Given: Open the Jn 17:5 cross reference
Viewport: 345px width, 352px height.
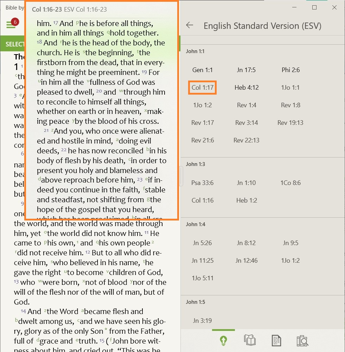Looking at the screenshot, I should [x=246, y=70].
